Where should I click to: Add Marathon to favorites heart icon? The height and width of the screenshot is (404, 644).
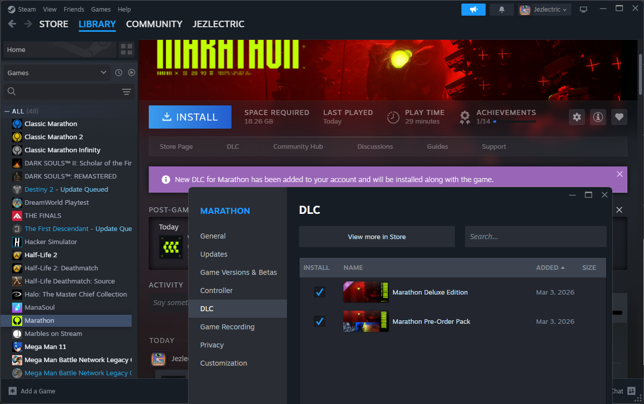pyautogui.click(x=619, y=117)
